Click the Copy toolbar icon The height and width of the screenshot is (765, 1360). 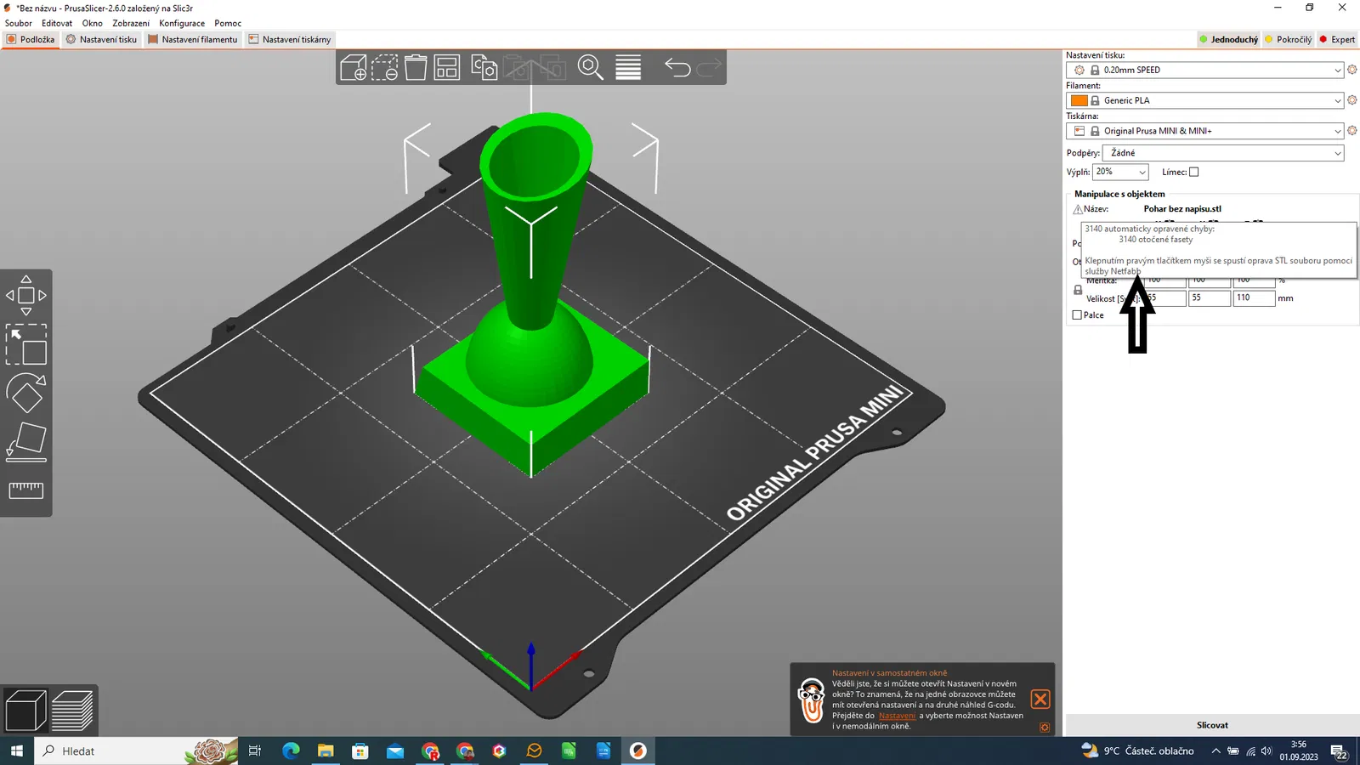click(484, 67)
